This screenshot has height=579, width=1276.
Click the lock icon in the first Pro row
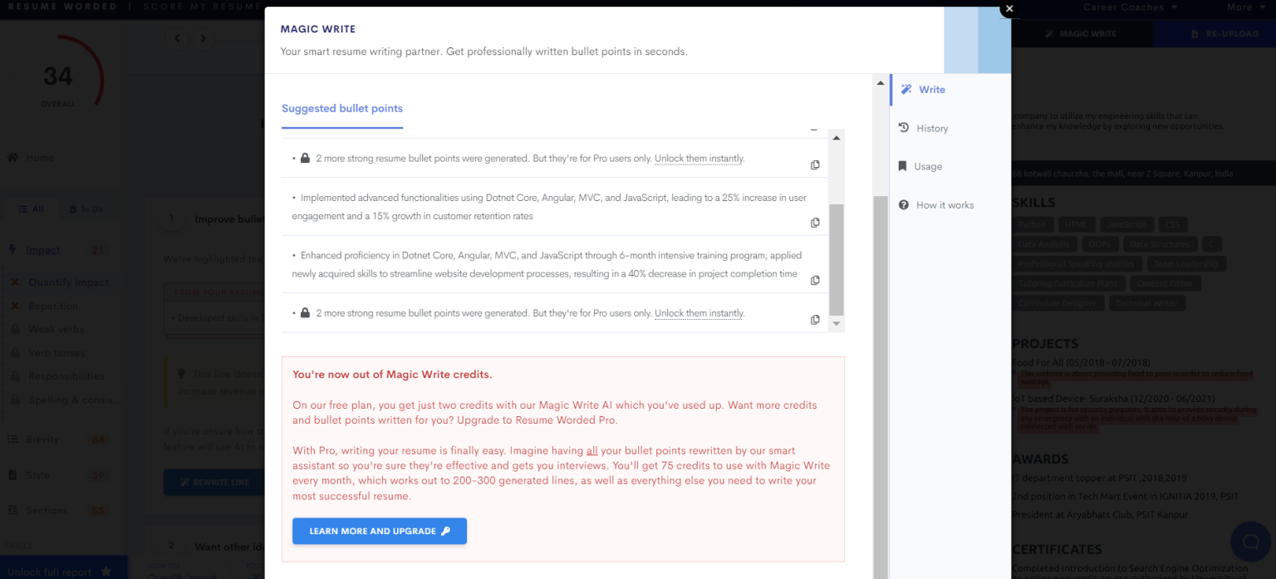tap(305, 158)
